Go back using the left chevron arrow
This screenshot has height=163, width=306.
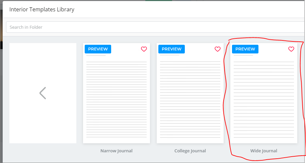point(43,93)
